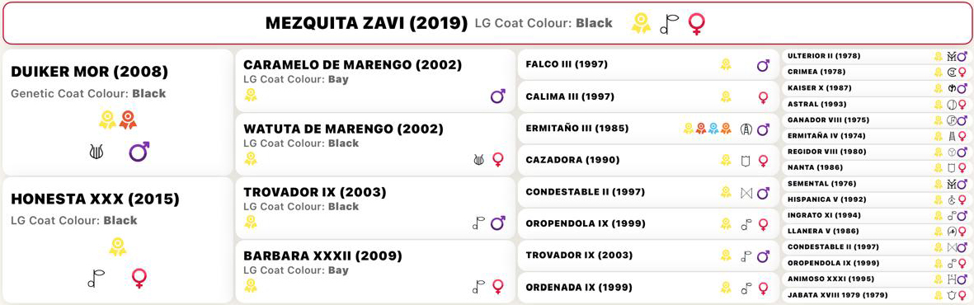Viewport: 974px width, 305px height.
Task: Click the yellow ribbon on Barbara XXXII card
Action: tap(251, 286)
